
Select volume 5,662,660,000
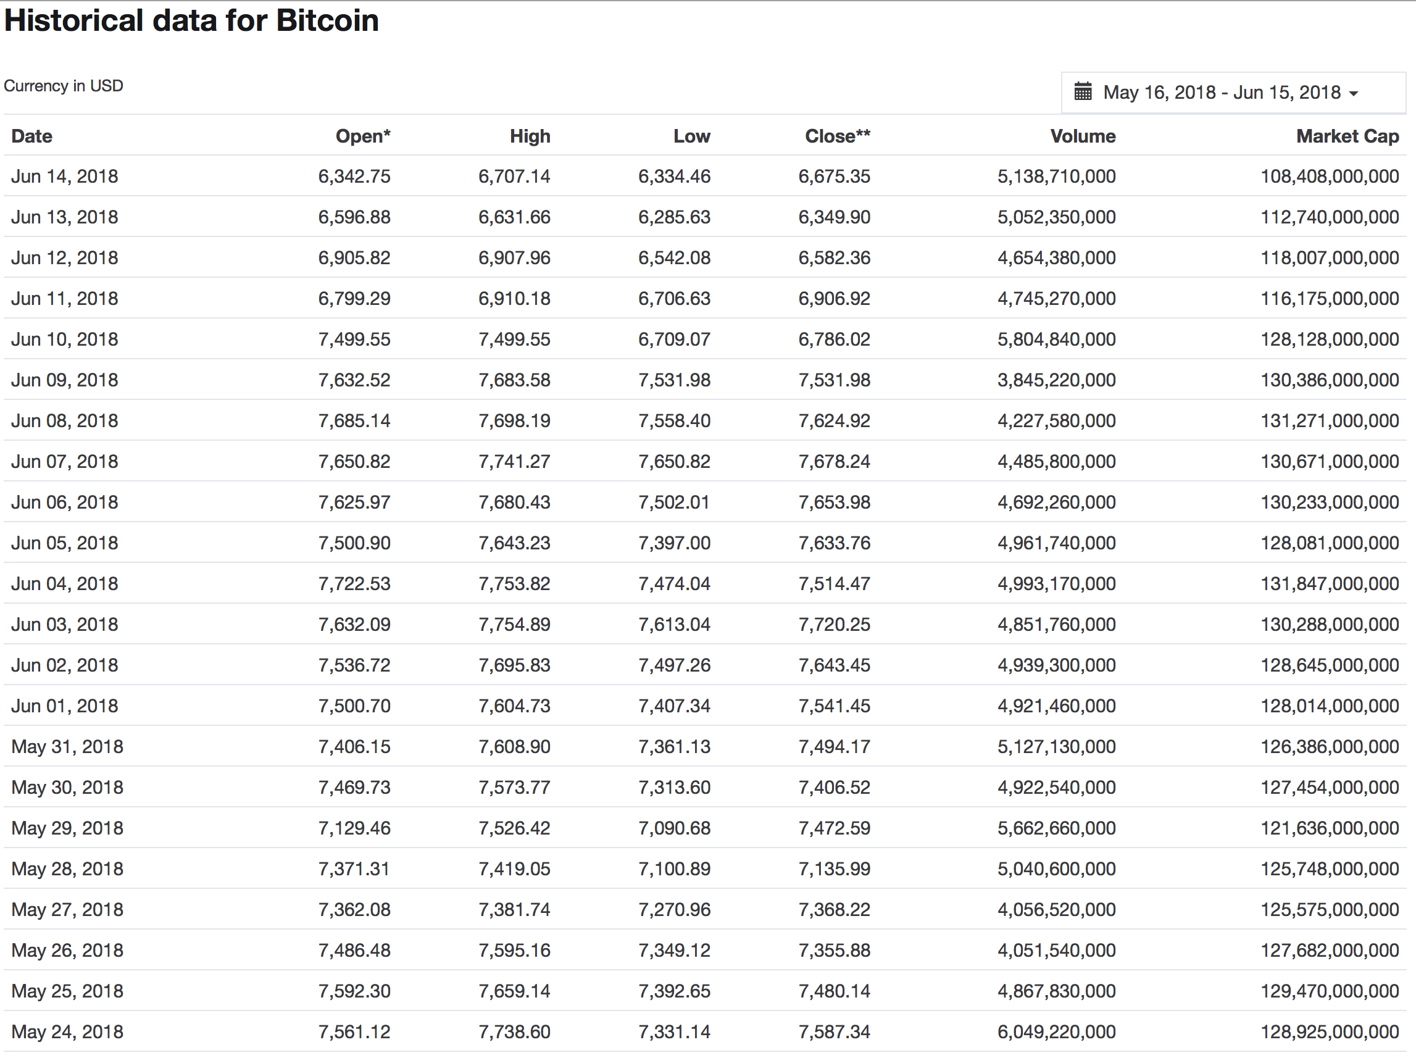click(1056, 828)
